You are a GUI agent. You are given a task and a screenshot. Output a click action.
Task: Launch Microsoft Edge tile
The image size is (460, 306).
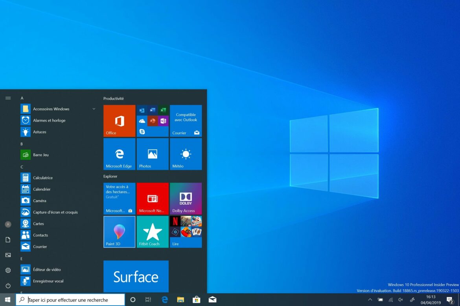tap(119, 154)
